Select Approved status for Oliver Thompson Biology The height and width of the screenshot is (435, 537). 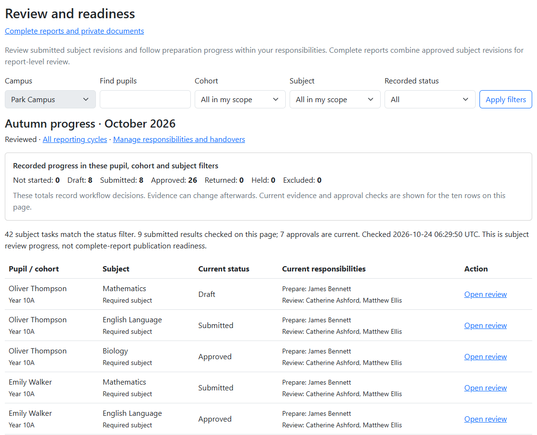point(215,356)
